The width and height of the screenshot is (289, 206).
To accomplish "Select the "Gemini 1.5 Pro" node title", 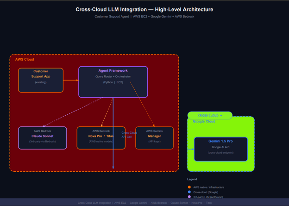I will tap(220, 141).
